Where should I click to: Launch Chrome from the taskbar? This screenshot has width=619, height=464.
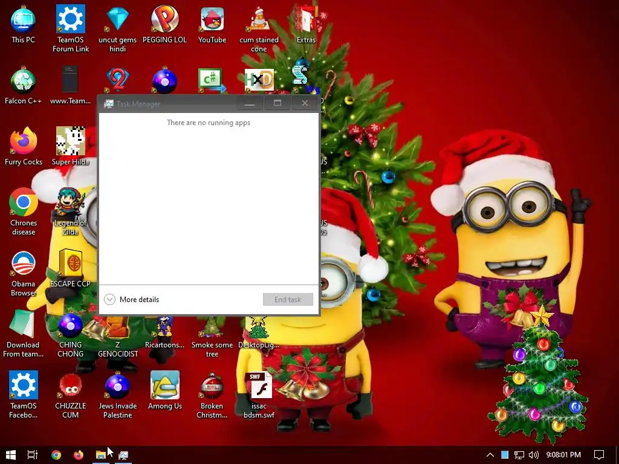56,455
